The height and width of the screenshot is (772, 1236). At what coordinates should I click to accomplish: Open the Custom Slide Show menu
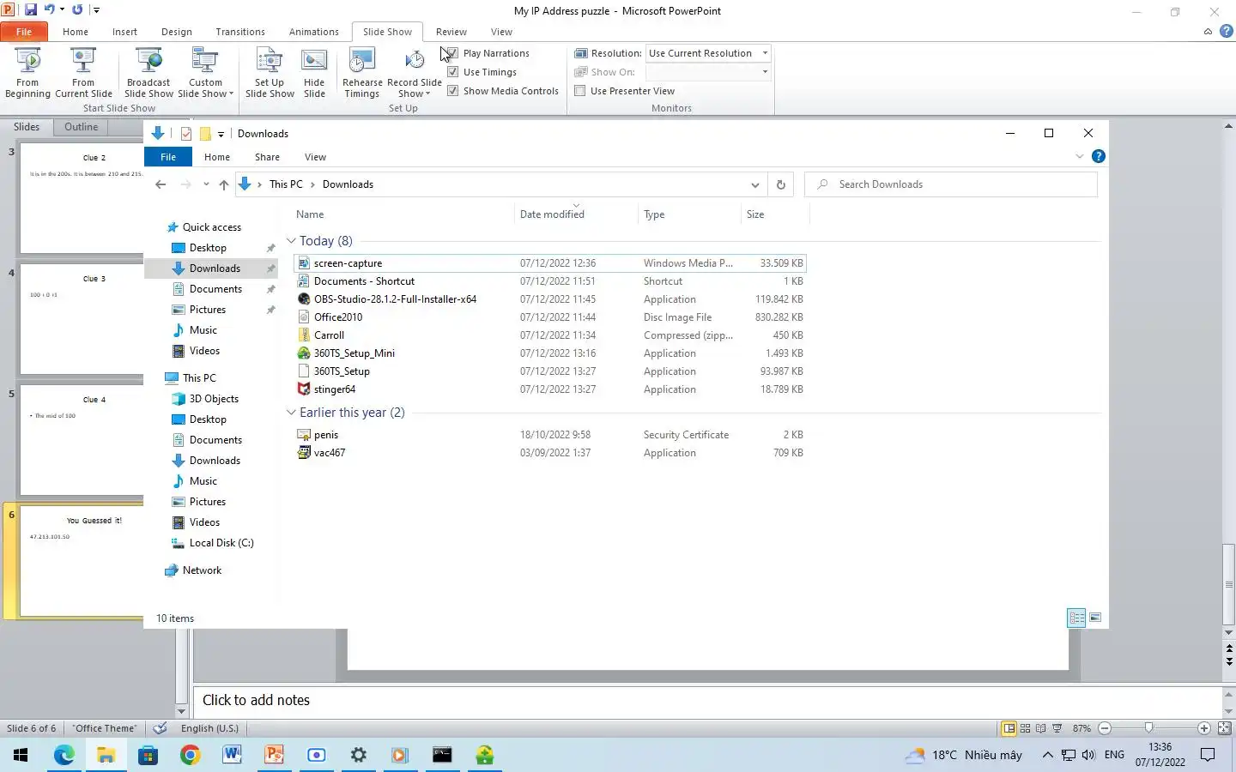(205, 73)
